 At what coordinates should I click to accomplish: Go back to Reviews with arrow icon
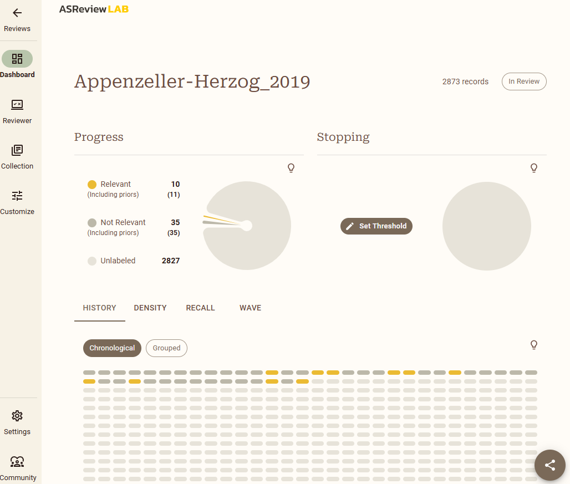(x=17, y=13)
